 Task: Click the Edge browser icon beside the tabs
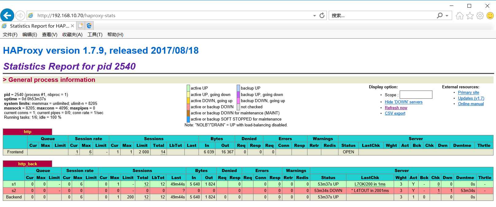pos(89,26)
